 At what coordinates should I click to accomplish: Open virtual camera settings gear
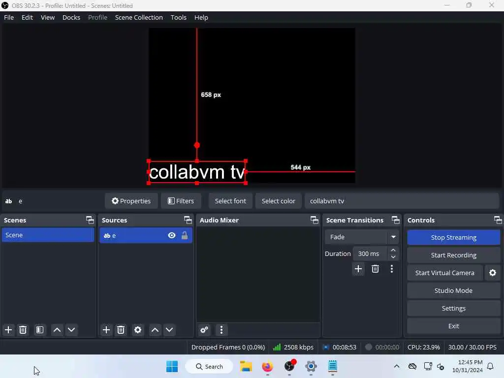pyautogui.click(x=492, y=273)
